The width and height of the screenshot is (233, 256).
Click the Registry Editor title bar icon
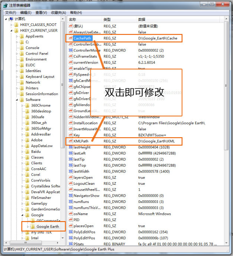[x=5, y=5]
